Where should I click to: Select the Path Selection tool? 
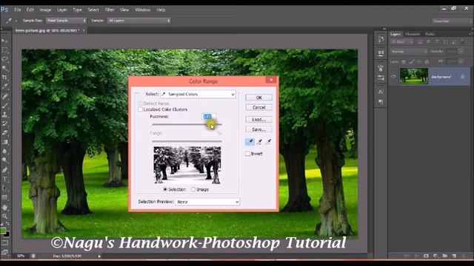pyautogui.click(x=5, y=188)
